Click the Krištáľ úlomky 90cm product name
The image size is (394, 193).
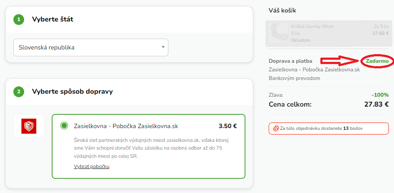[x=312, y=27]
